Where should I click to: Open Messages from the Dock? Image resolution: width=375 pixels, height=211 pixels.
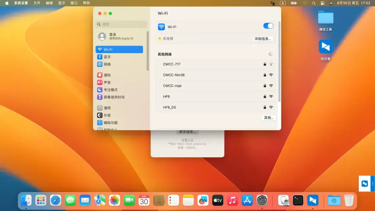(x=70, y=200)
